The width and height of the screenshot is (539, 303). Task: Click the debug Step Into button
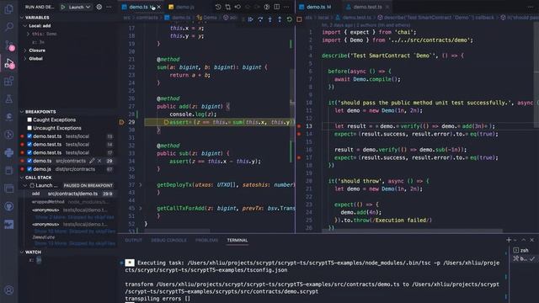[x=269, y=19]
